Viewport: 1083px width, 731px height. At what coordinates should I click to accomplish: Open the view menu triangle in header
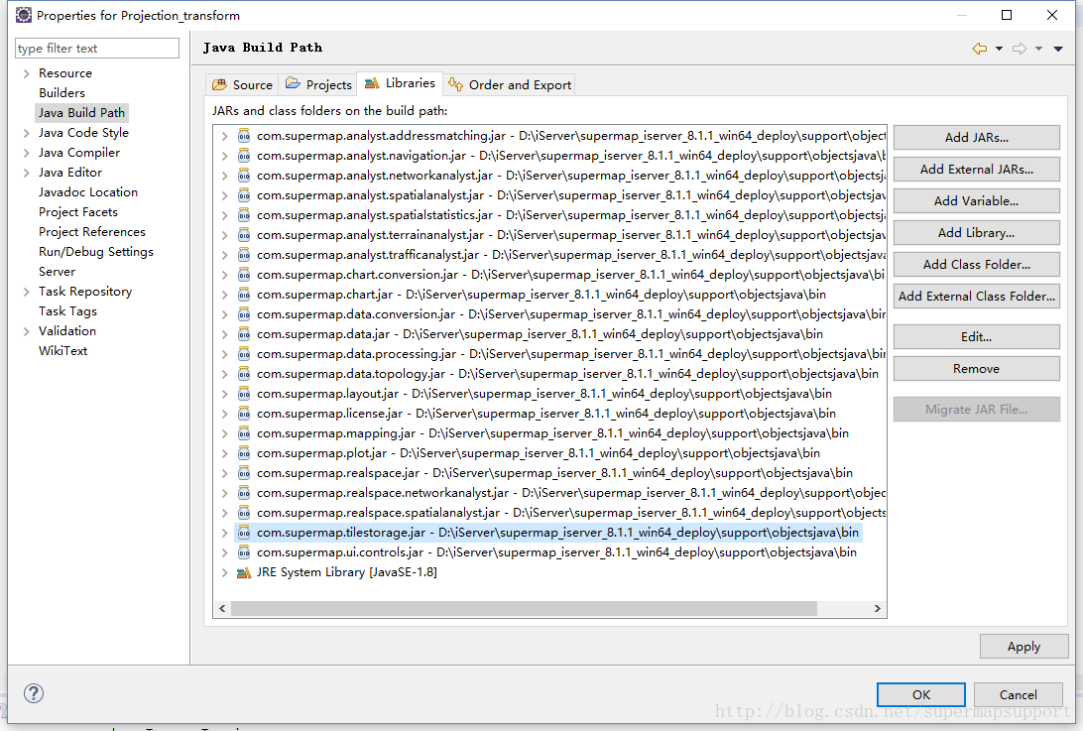[x=1058, y=49]
